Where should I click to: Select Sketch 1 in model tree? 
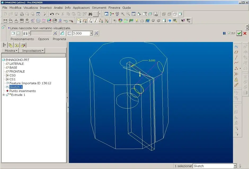click(16, 87)
